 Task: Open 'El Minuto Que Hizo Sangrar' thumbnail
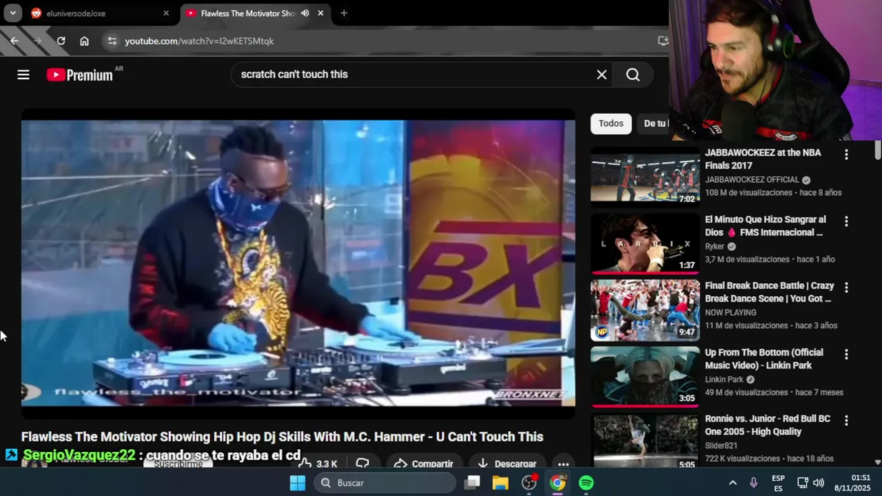(645, 243)
